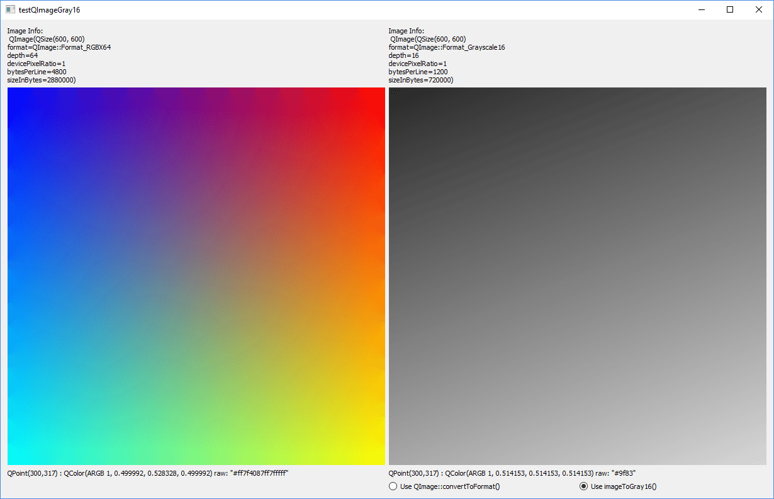Select the Use imageToGray16() radio button
Screen dimensions: 774x499
(583, 486)
